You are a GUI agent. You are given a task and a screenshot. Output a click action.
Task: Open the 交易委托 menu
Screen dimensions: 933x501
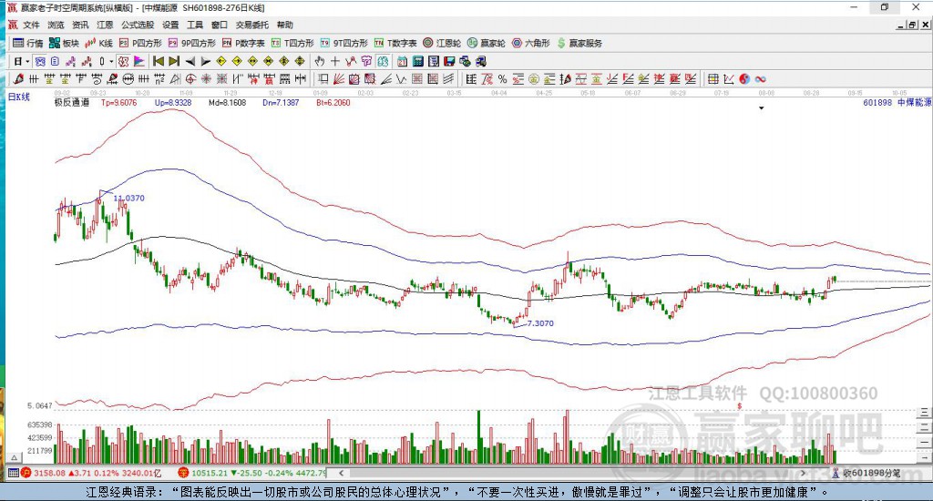click(252, 25)
